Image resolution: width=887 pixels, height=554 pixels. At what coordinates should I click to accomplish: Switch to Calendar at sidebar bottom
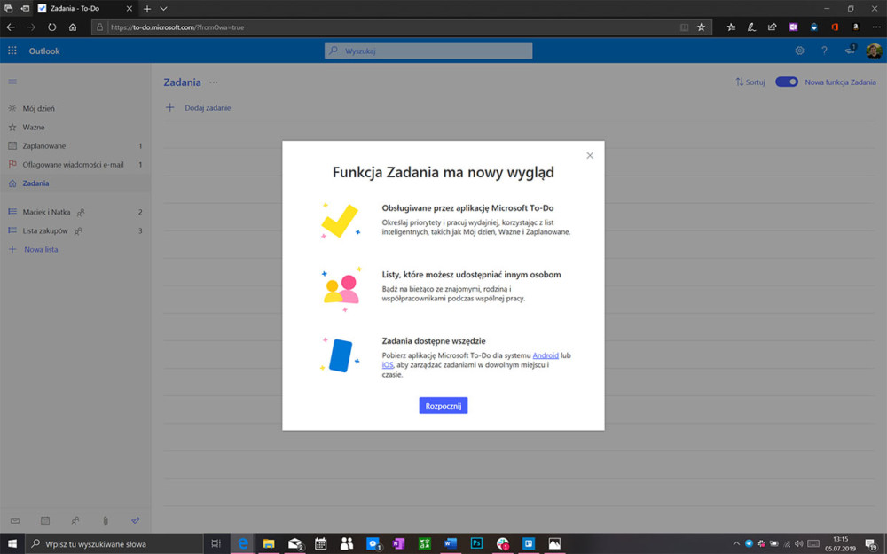click(45, 520)
